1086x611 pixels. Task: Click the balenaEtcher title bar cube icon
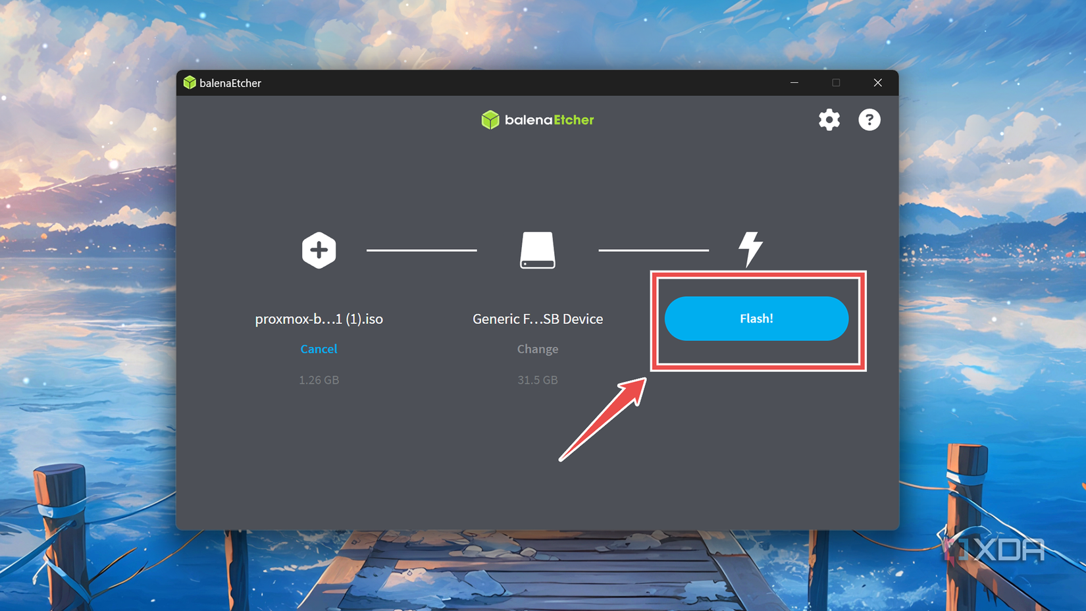(190, 82)
